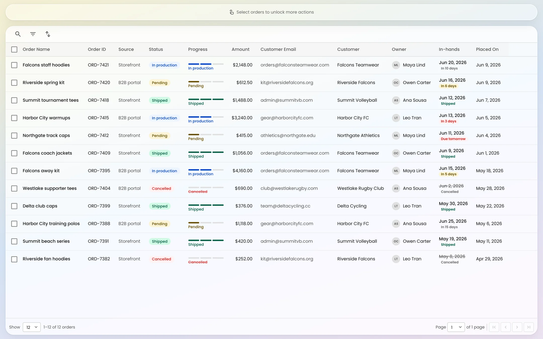Click progress bar of Delta club caps

tap(206, 205)
